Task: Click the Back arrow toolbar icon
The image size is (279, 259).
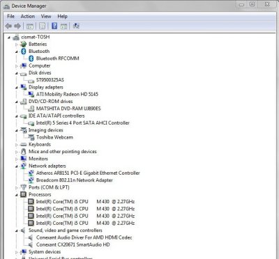Action: click(8, 26)
